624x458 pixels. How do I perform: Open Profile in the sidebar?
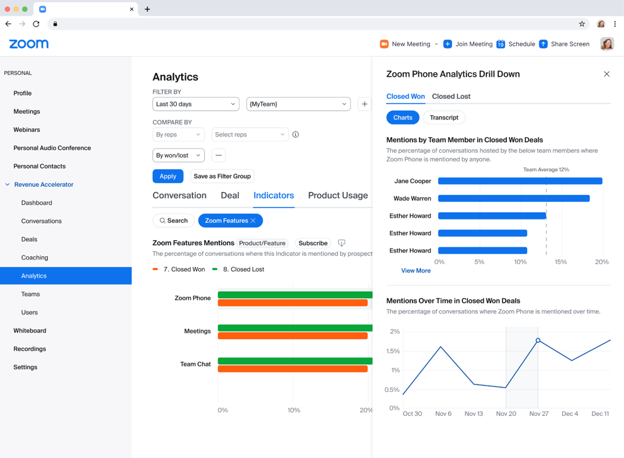23,93
